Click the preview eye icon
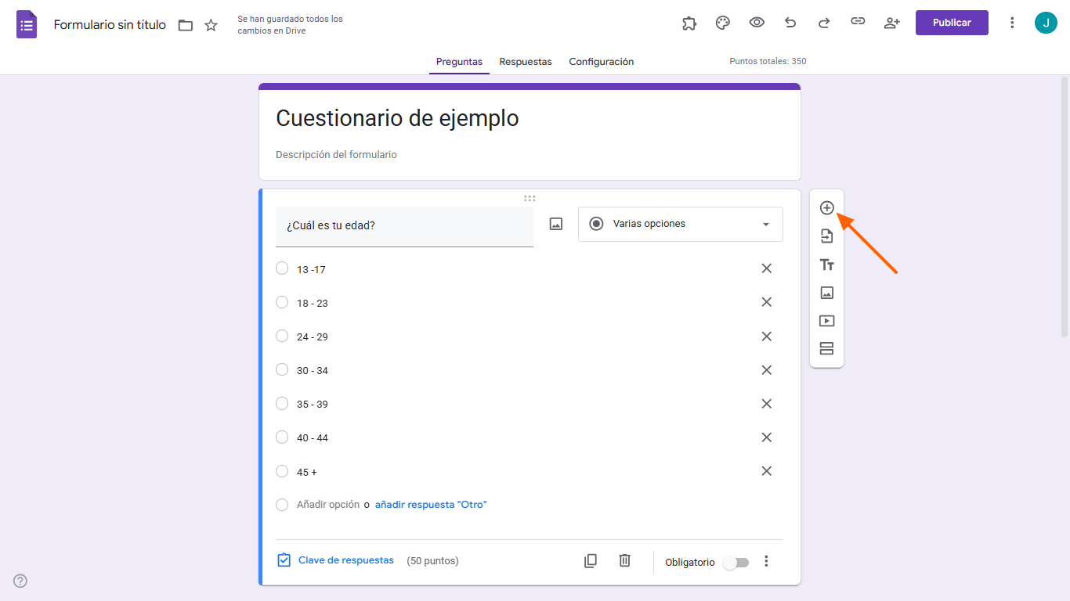This screenshot has width=1070, height=601. click(757, 22)
